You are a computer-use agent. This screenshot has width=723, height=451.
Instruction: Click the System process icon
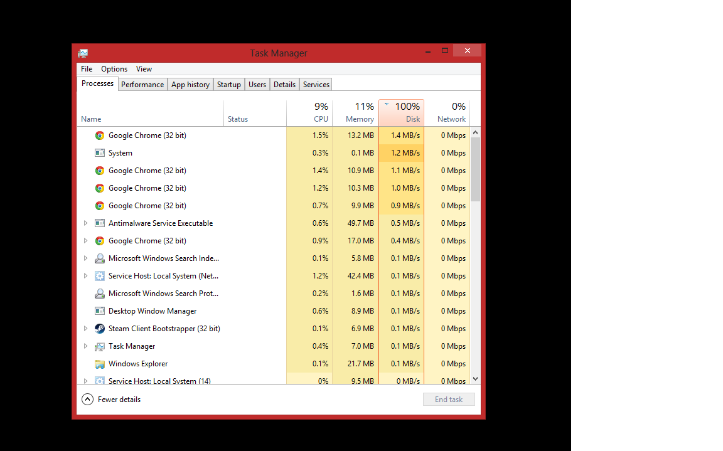(100, 153)
